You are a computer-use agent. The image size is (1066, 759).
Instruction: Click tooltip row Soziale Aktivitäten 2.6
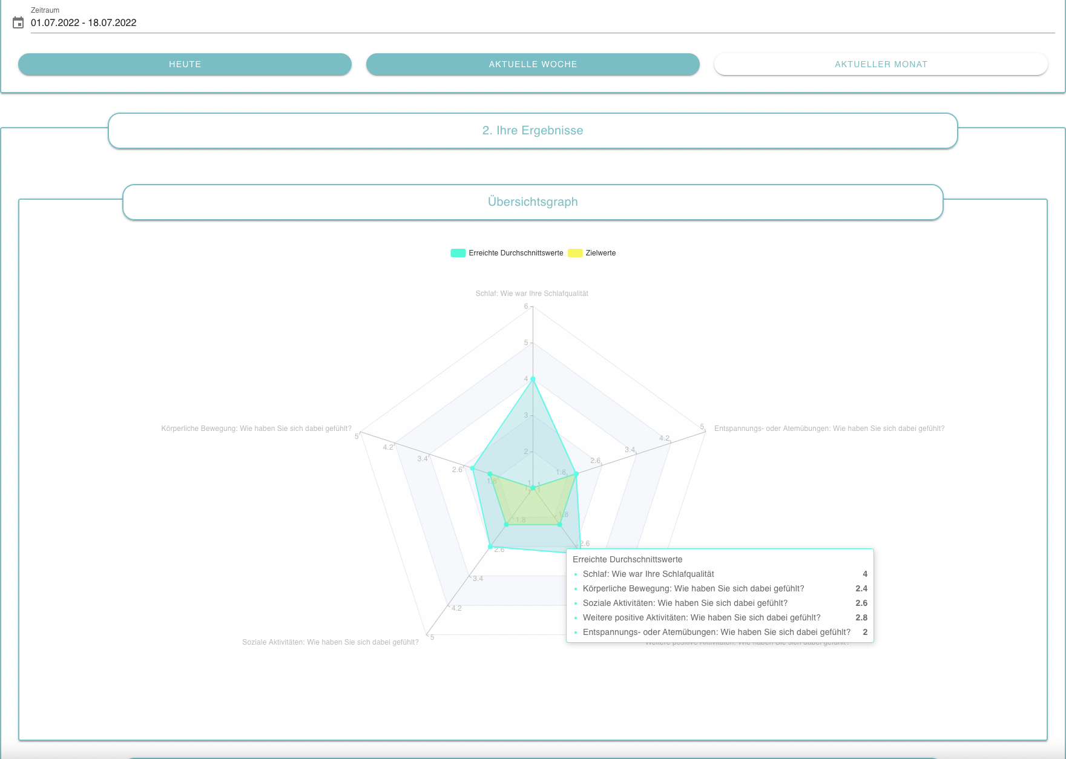(x=720, y=603)
